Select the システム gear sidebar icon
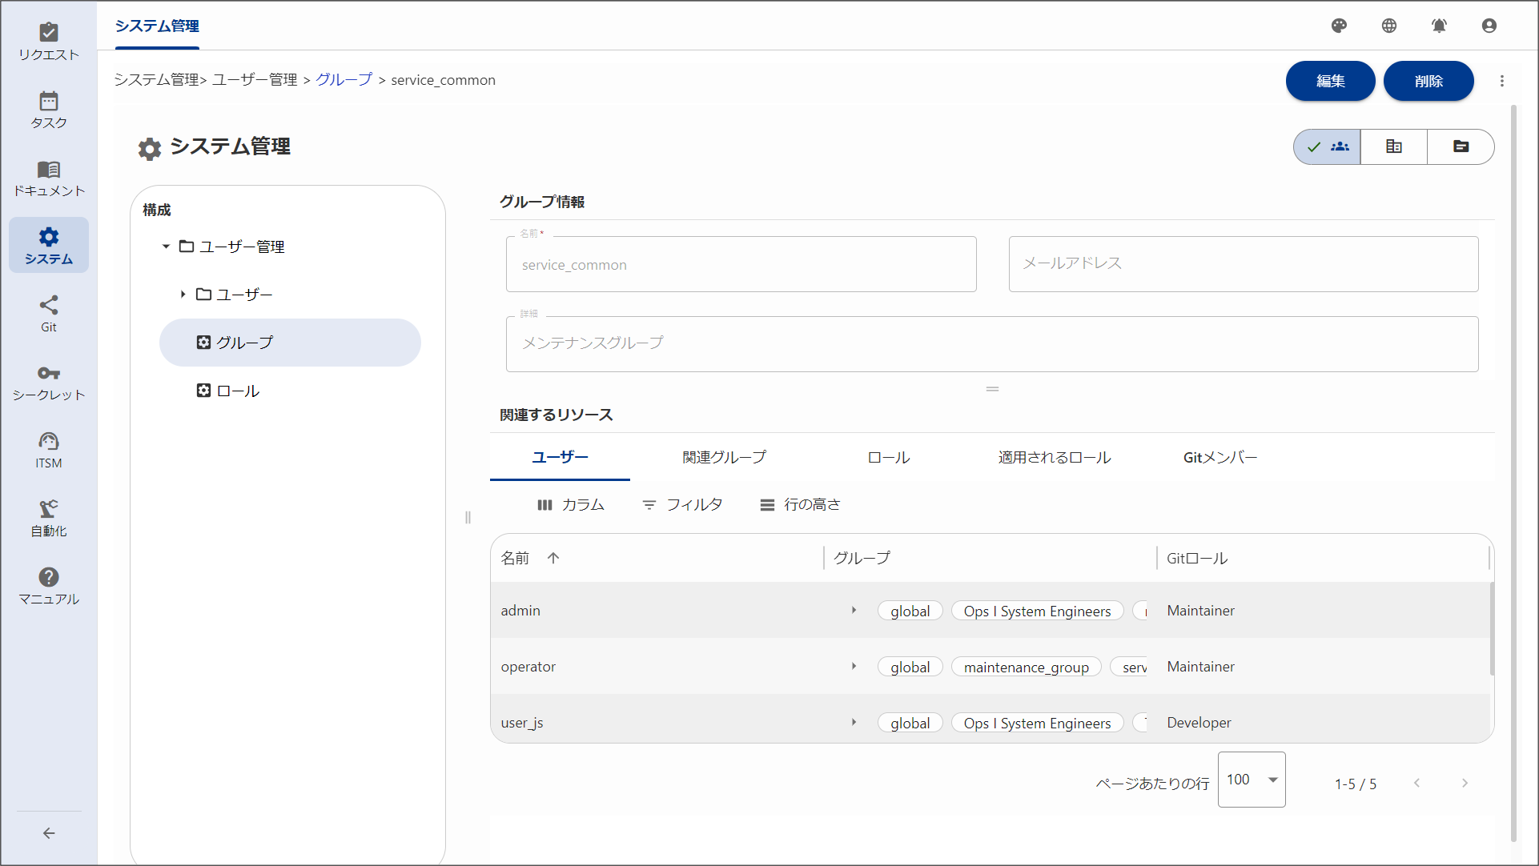This screenshot has height=866, width=1539. (x=49, y=246)
